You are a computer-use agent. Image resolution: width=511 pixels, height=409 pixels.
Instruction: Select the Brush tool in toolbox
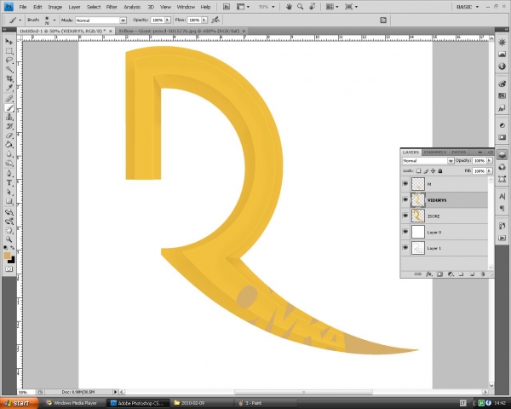pyautogui.click(x=9, y=108)
